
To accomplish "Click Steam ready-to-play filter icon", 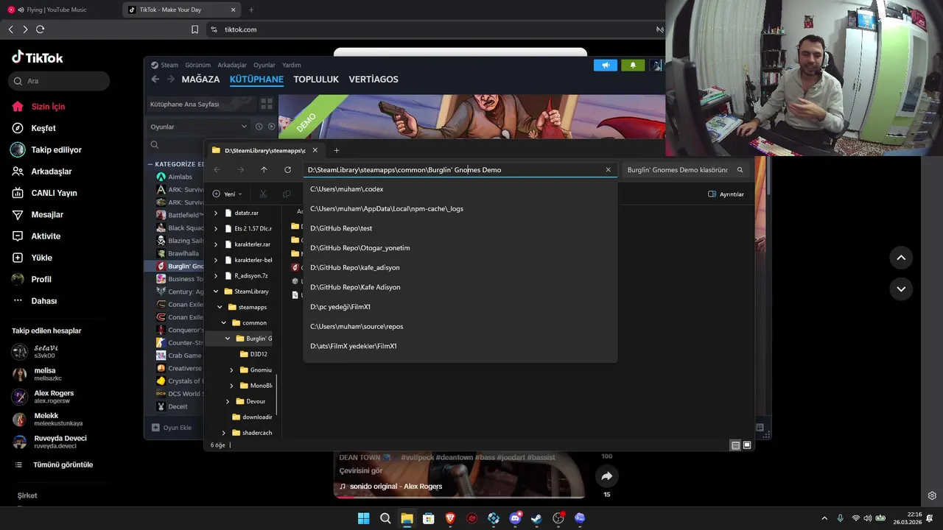I will tap(271, 127).
